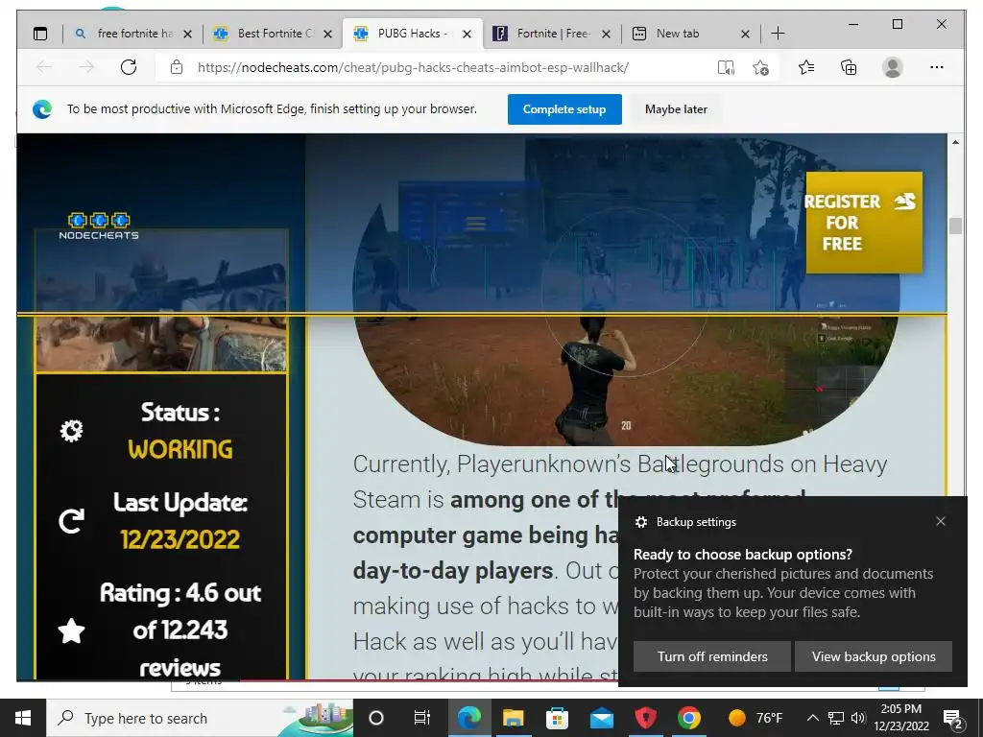Close the 'PUBG Hacks' tab
The width and height of the screenshot is (983, 737).
click(x=468, y=34)
